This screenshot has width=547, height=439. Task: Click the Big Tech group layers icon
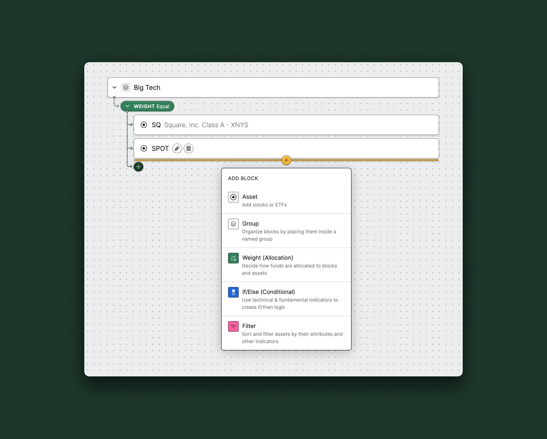click(126, 87)
